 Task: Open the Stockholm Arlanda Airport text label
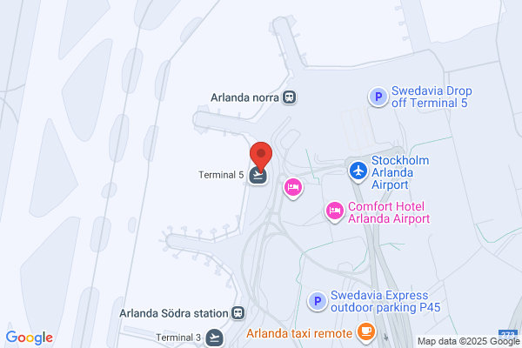[x=400, y=172]
